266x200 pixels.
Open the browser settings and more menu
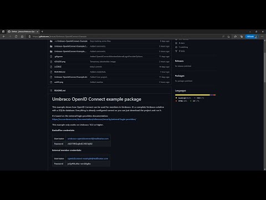[x=262, y=37]
